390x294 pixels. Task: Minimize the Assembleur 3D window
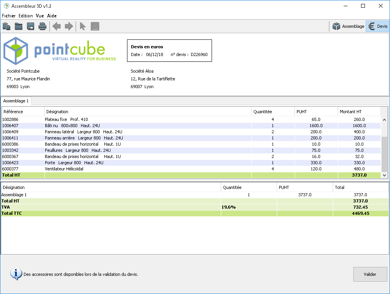(346, 6)
